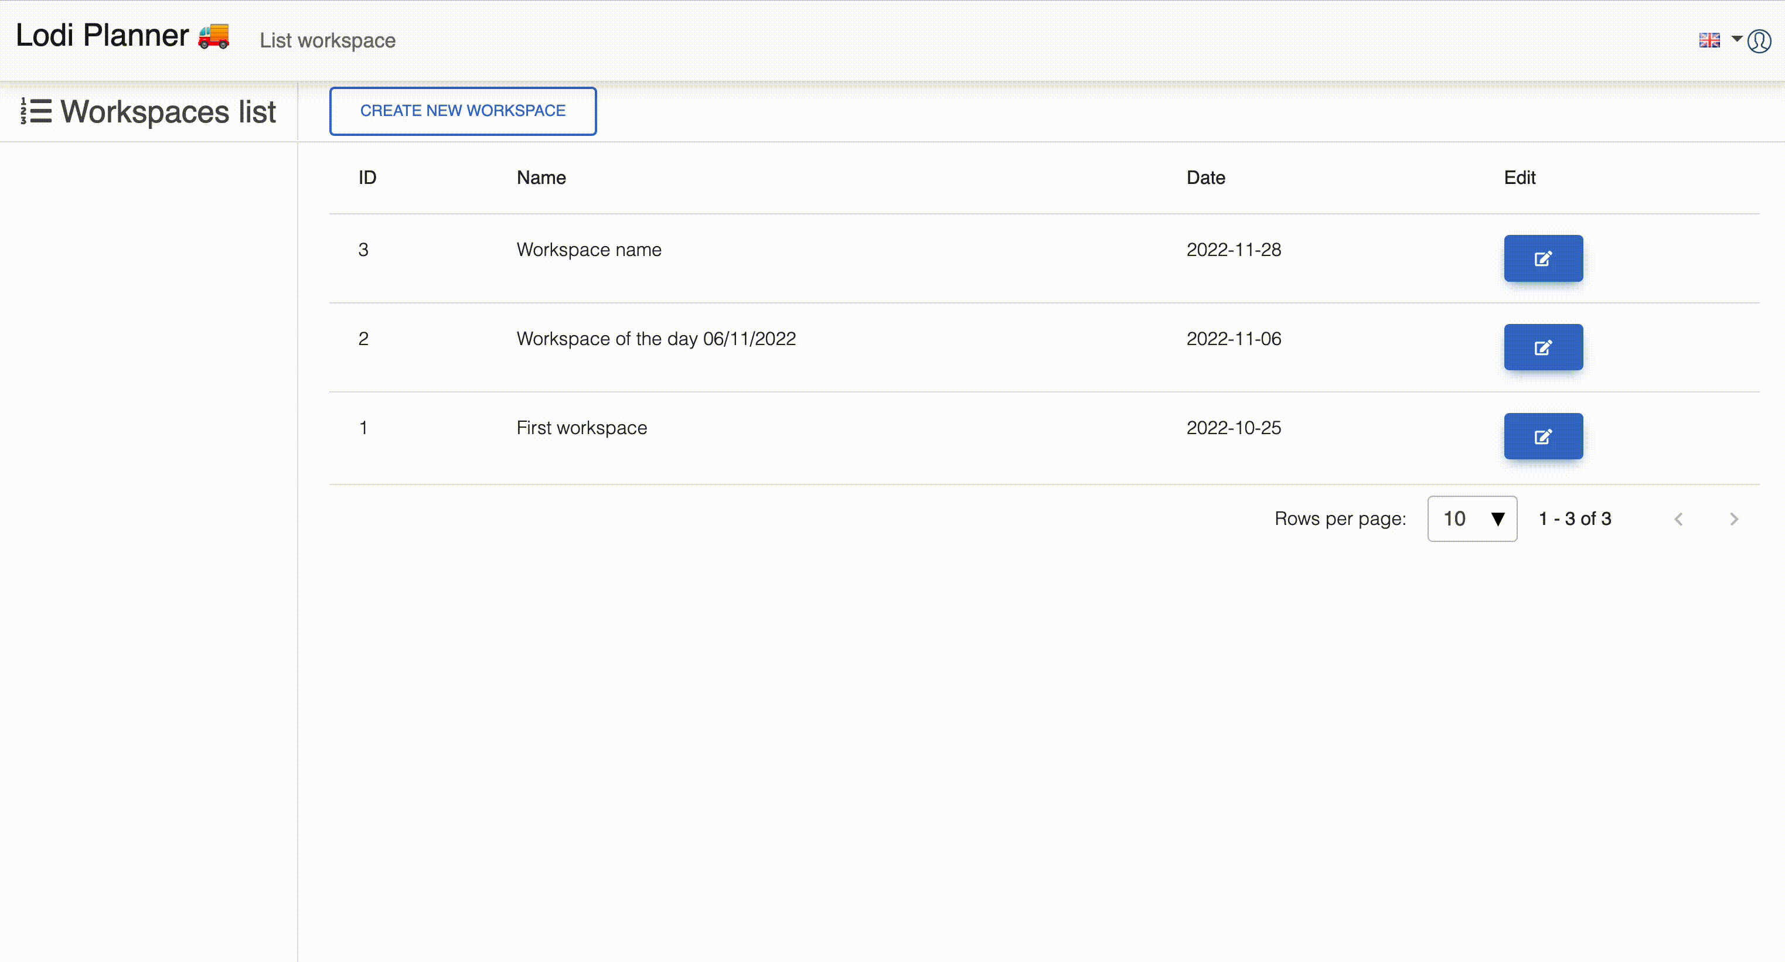Click the previous page arrow button
1785x962 pixels.
pos(1680,519)
